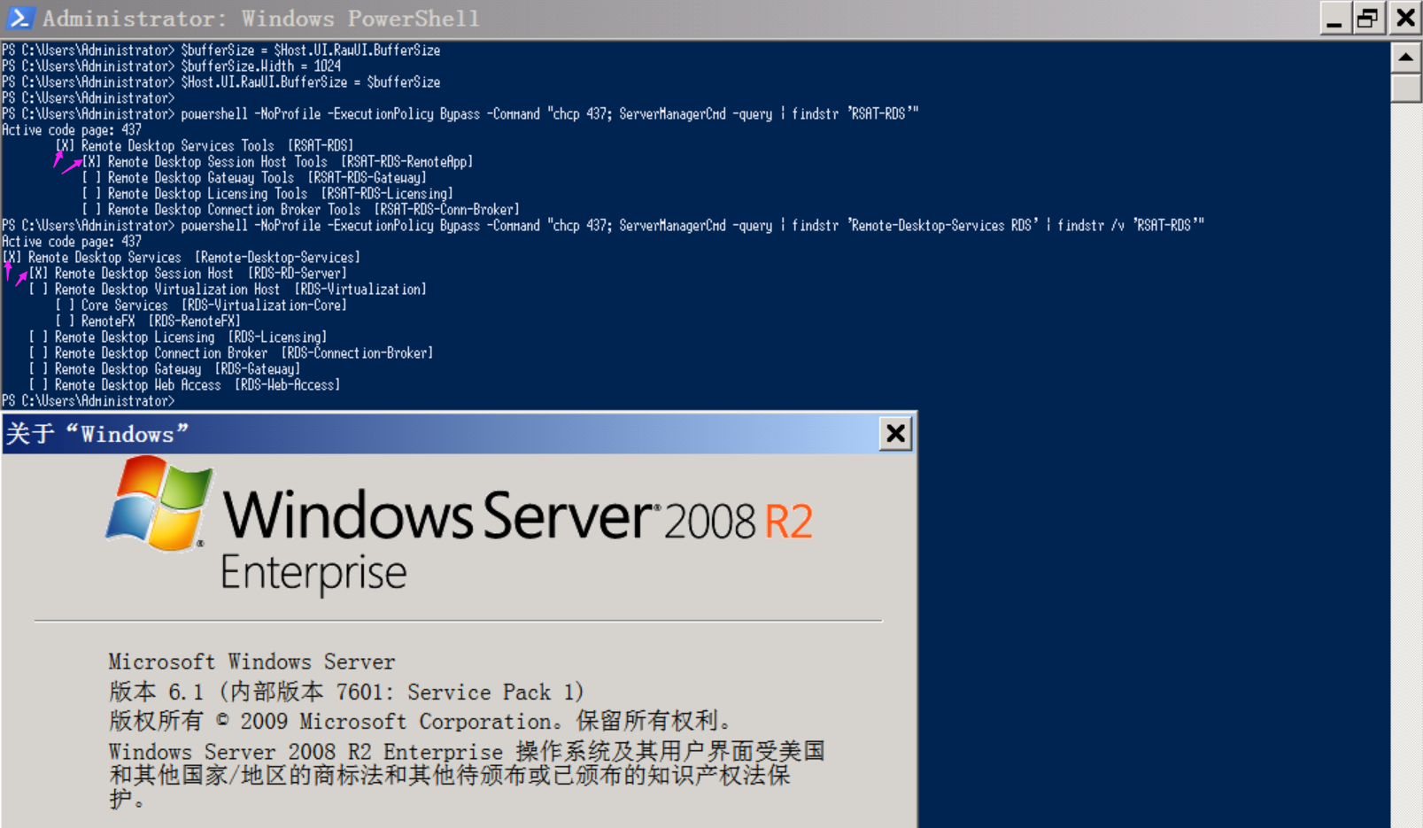1423x828 pixels.
Task: Click 'Remote Desktop Services [Remote-Desktop-Services]' line
Action: 181,257
